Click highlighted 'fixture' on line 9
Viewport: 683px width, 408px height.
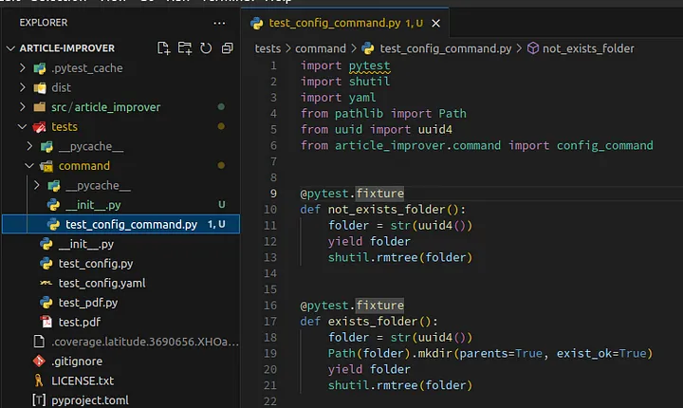click(379, 194)
